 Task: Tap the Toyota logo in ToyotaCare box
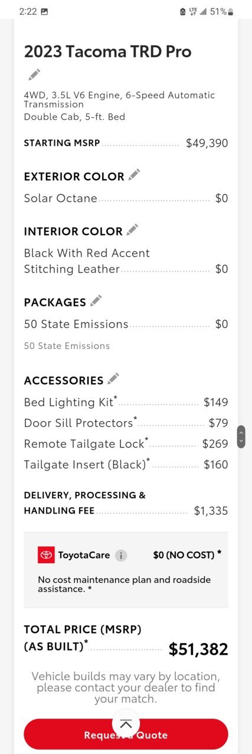(x=46, y=554)
